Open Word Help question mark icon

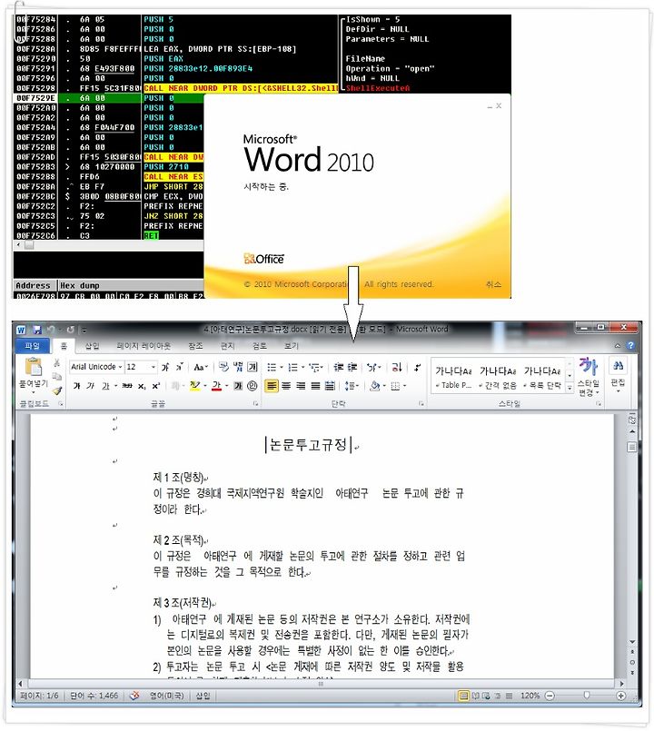[630, 345]
